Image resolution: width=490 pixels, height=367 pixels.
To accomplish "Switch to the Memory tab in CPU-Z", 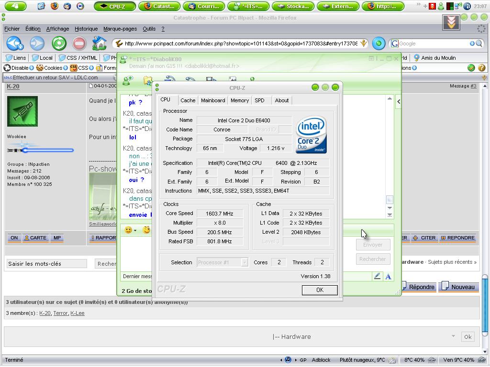I will (240, 100).
